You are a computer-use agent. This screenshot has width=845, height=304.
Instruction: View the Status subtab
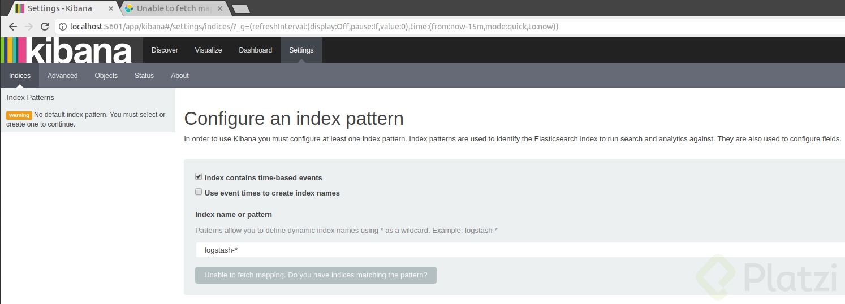(x=144, y=76)
